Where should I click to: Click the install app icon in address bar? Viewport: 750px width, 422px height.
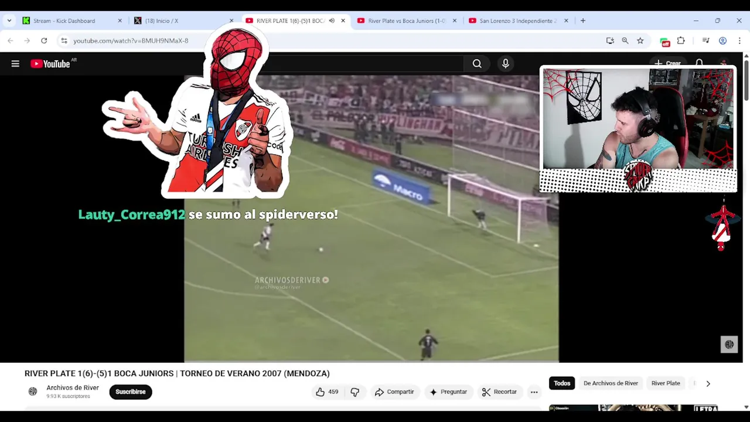610,40
